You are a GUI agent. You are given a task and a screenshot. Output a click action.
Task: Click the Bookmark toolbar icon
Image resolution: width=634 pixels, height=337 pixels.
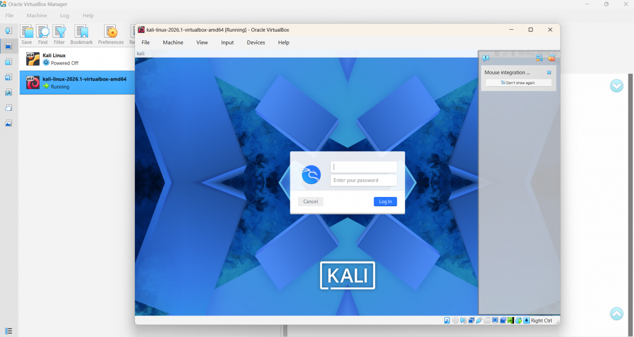coord(81,32)
